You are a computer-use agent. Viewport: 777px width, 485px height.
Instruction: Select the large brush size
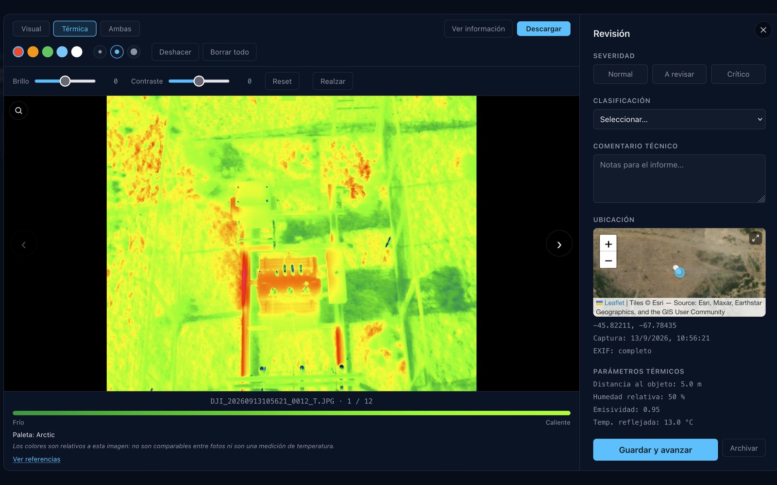pyautogui.click(x=134, y=52)
